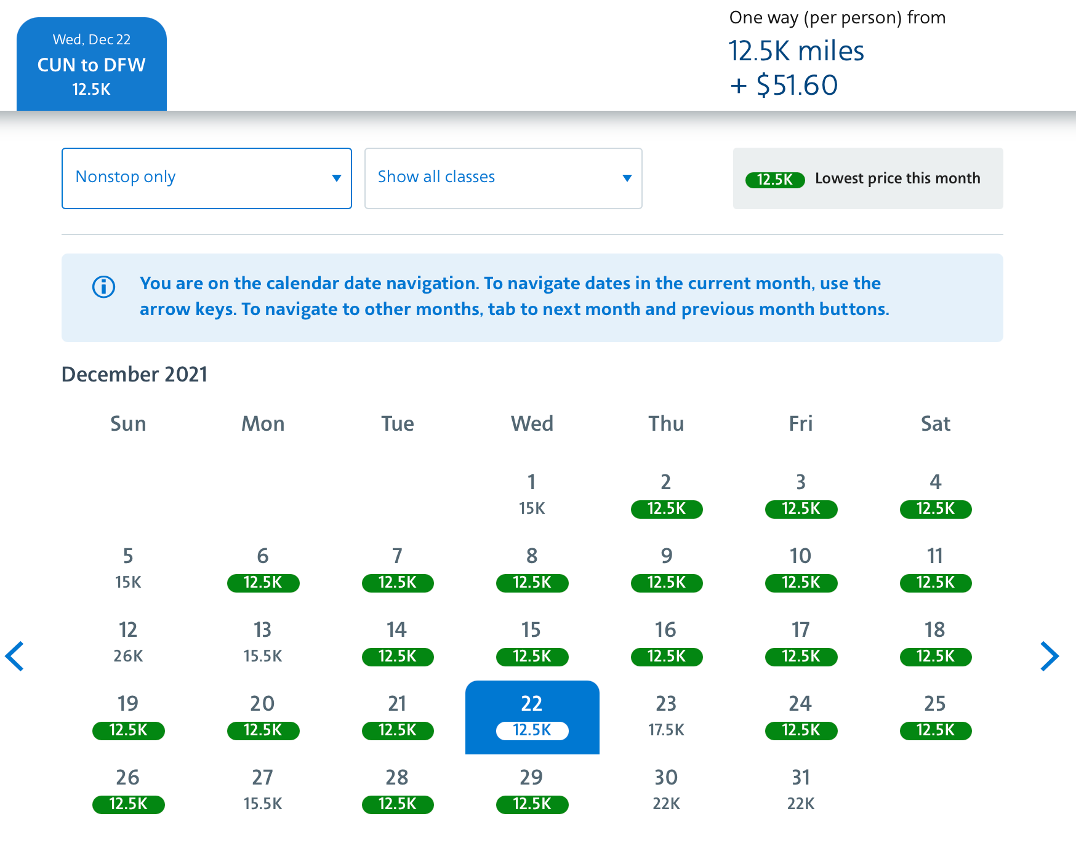
Task: Click the 12.5K miles price summary
Action: (x=796, y=52)
